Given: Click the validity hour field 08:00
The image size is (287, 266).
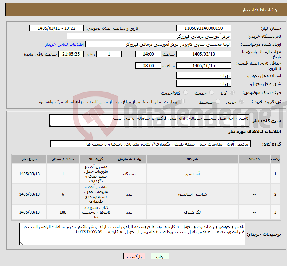Looking at the screenshot, I should coord(148,65).
